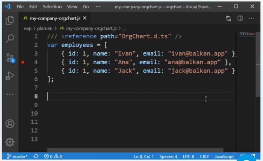Viewport: 263px width, 161px height.
Task: Open the Manage gear icon
Action: pyautogui.click(x=10, y=142)
